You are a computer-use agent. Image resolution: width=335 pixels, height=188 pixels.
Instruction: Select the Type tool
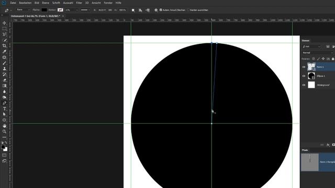[x=4, y=109]
